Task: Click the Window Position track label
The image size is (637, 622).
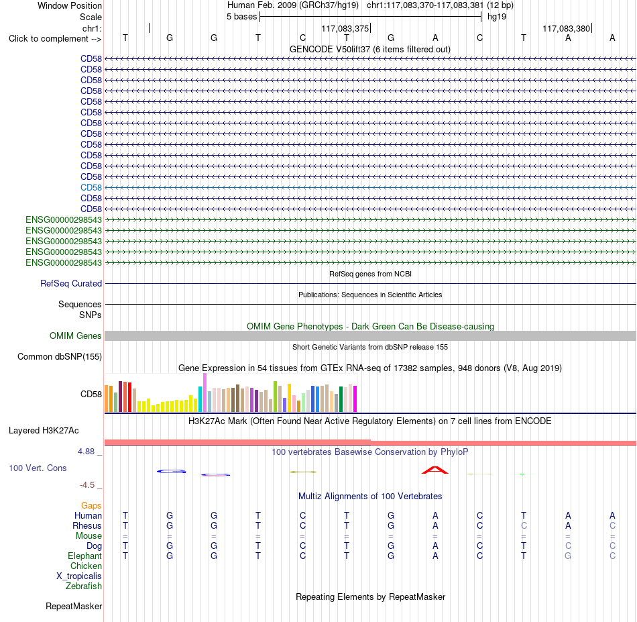Action: coord(70,5)
